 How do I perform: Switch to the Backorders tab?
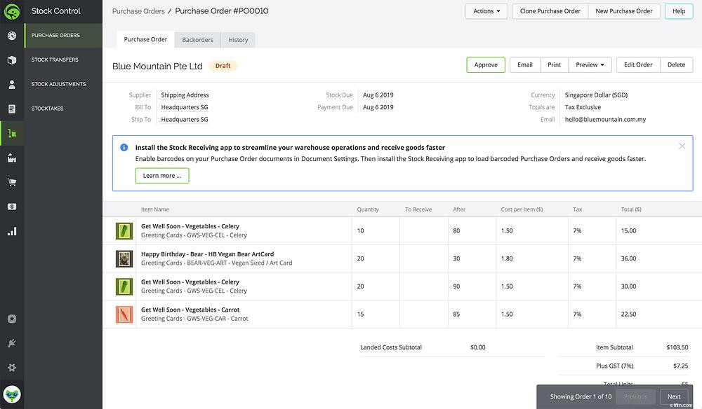click(x=197, y=40)
